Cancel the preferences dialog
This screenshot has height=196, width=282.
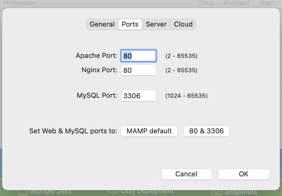click(x=186, y=174)
